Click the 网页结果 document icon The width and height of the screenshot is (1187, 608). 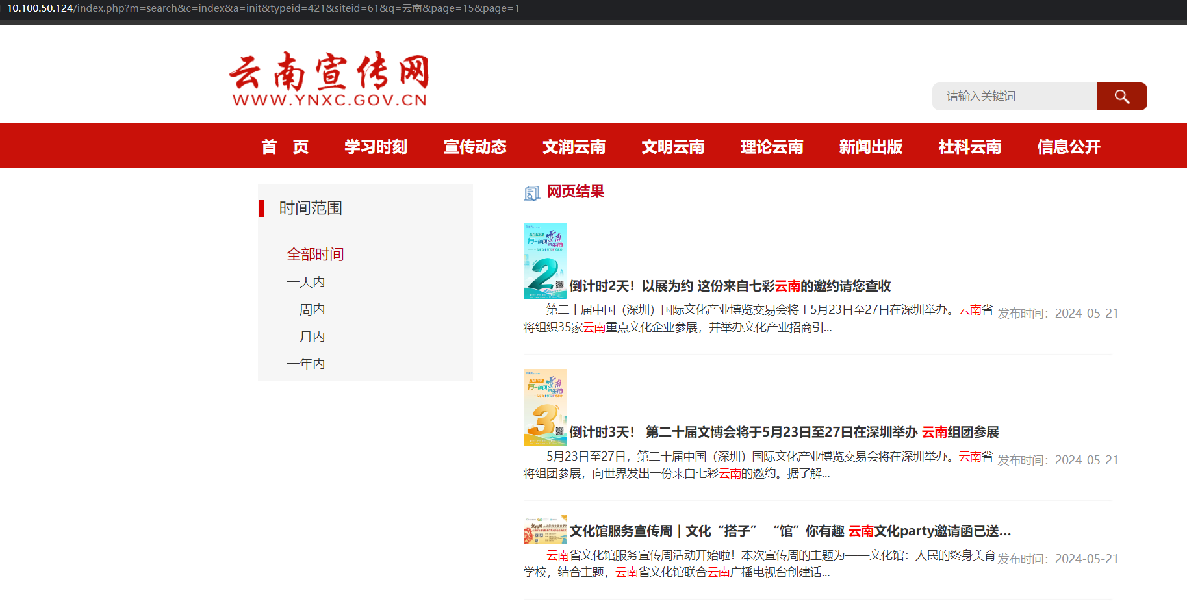click(x=531, y=193)
